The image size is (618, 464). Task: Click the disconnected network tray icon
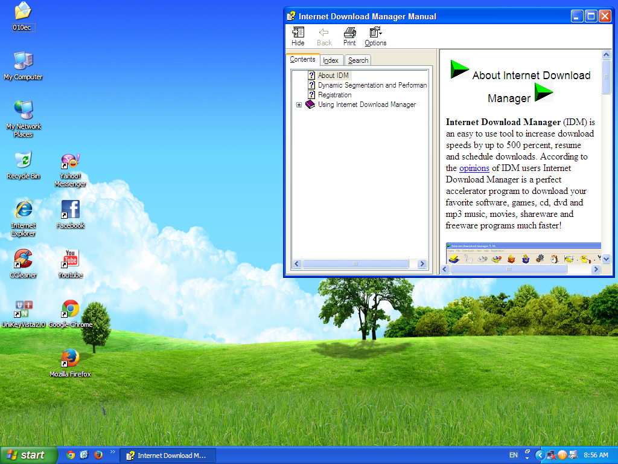coord(552,456)
